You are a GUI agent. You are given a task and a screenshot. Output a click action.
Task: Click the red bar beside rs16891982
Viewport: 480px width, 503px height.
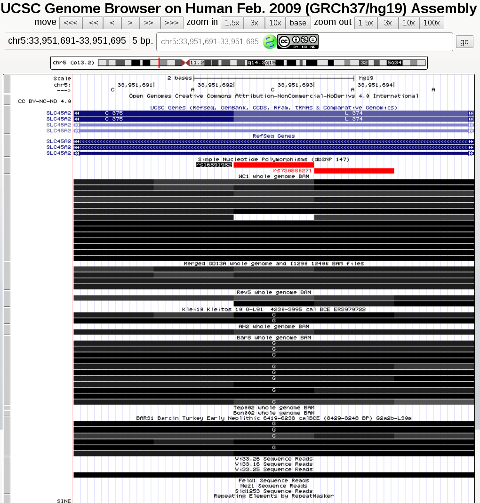pos(274,165)
